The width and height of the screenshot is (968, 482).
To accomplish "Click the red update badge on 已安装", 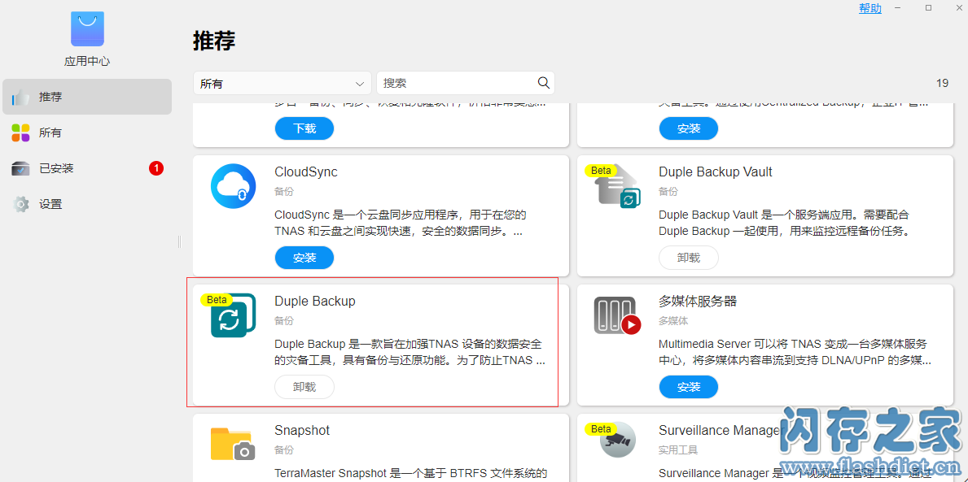I will coord(156,167).
